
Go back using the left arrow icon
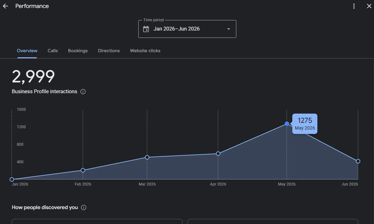[5, 6]
